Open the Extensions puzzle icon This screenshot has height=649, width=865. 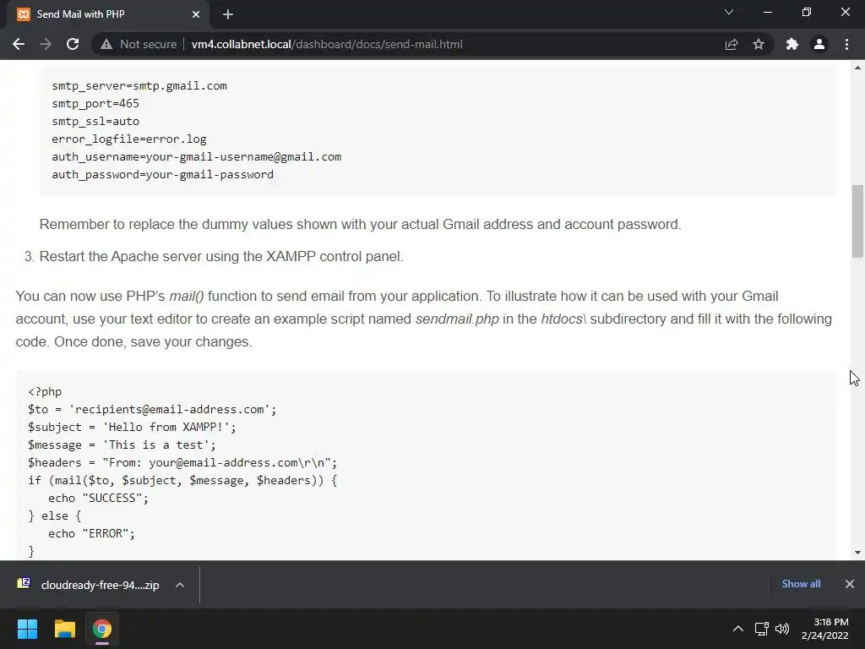point(792,44)
